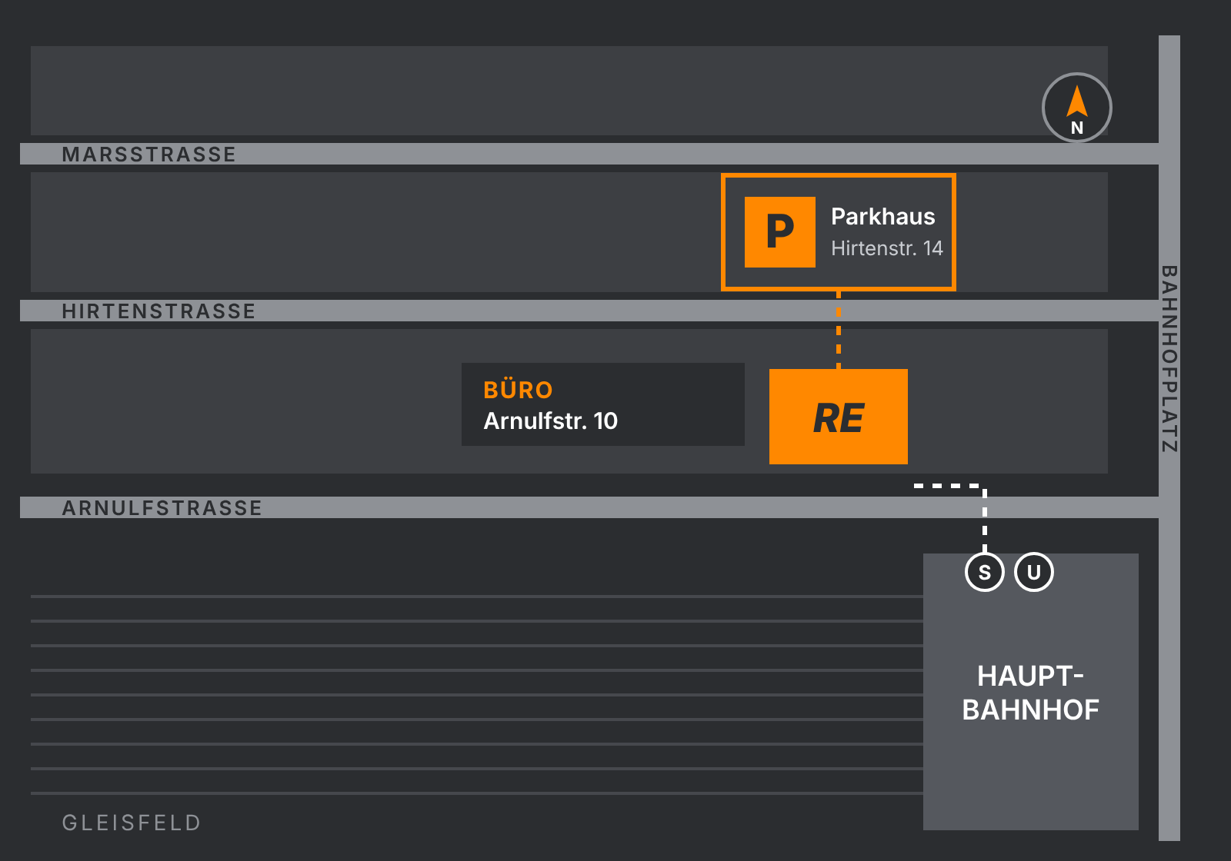
Task: Click the S-Bahn circle icon
Action: (x=985, y=572)
